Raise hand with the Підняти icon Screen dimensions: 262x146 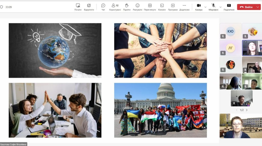pos(127,7)
